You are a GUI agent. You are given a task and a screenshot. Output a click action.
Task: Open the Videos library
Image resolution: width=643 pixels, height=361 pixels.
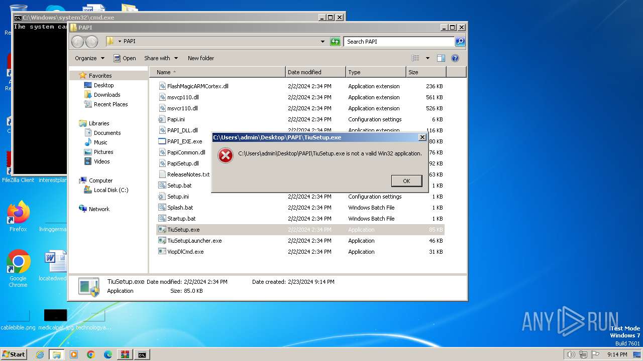click(101, 161)
